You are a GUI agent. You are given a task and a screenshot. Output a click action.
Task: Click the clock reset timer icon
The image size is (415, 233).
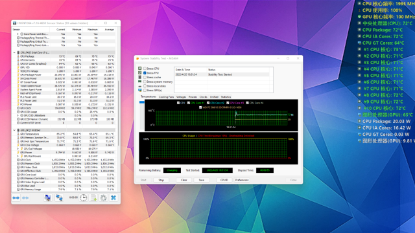click(84, 197)
